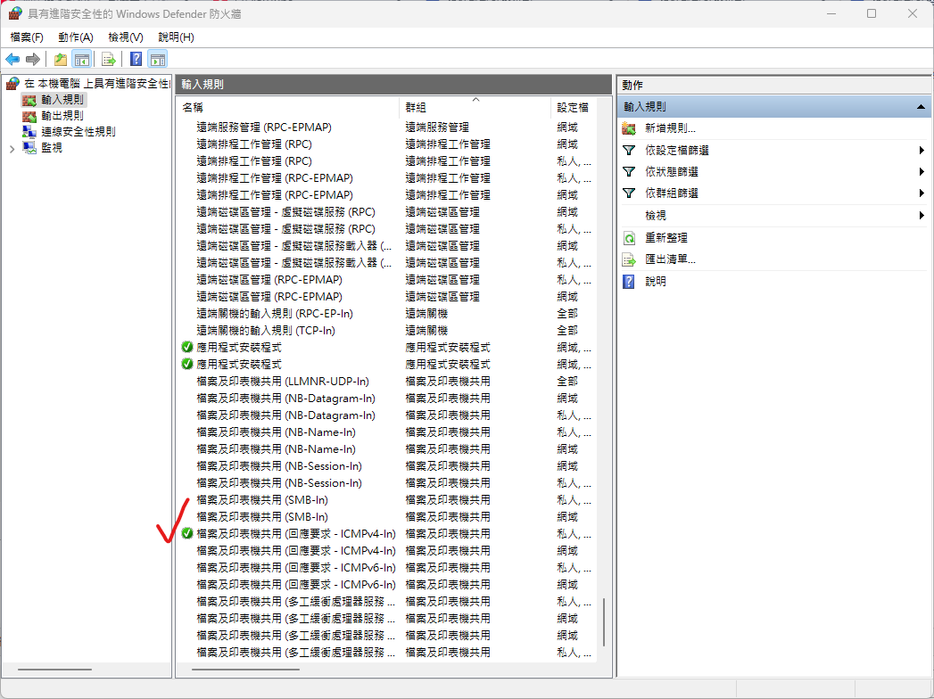Open the 動作(A) menu
Screen dimensions: 934x699
(76, 37)
